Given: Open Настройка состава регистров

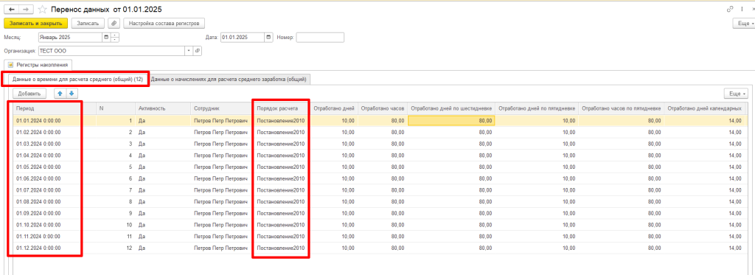Looking at the screenshot, I should [x=164, y=23].
